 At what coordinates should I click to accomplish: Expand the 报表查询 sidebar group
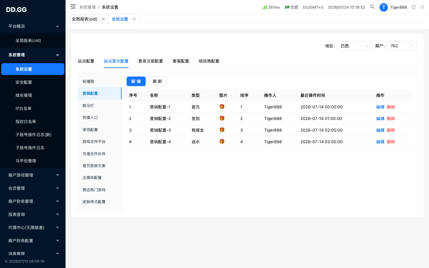(x=33, y=214)
